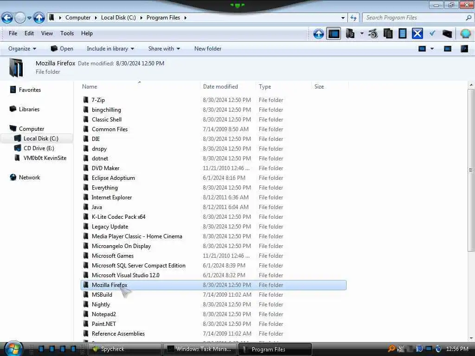Viewport: 475px width, 356px height.
Task: Click the Back navigation arrow
Action: tap(7, 18)
